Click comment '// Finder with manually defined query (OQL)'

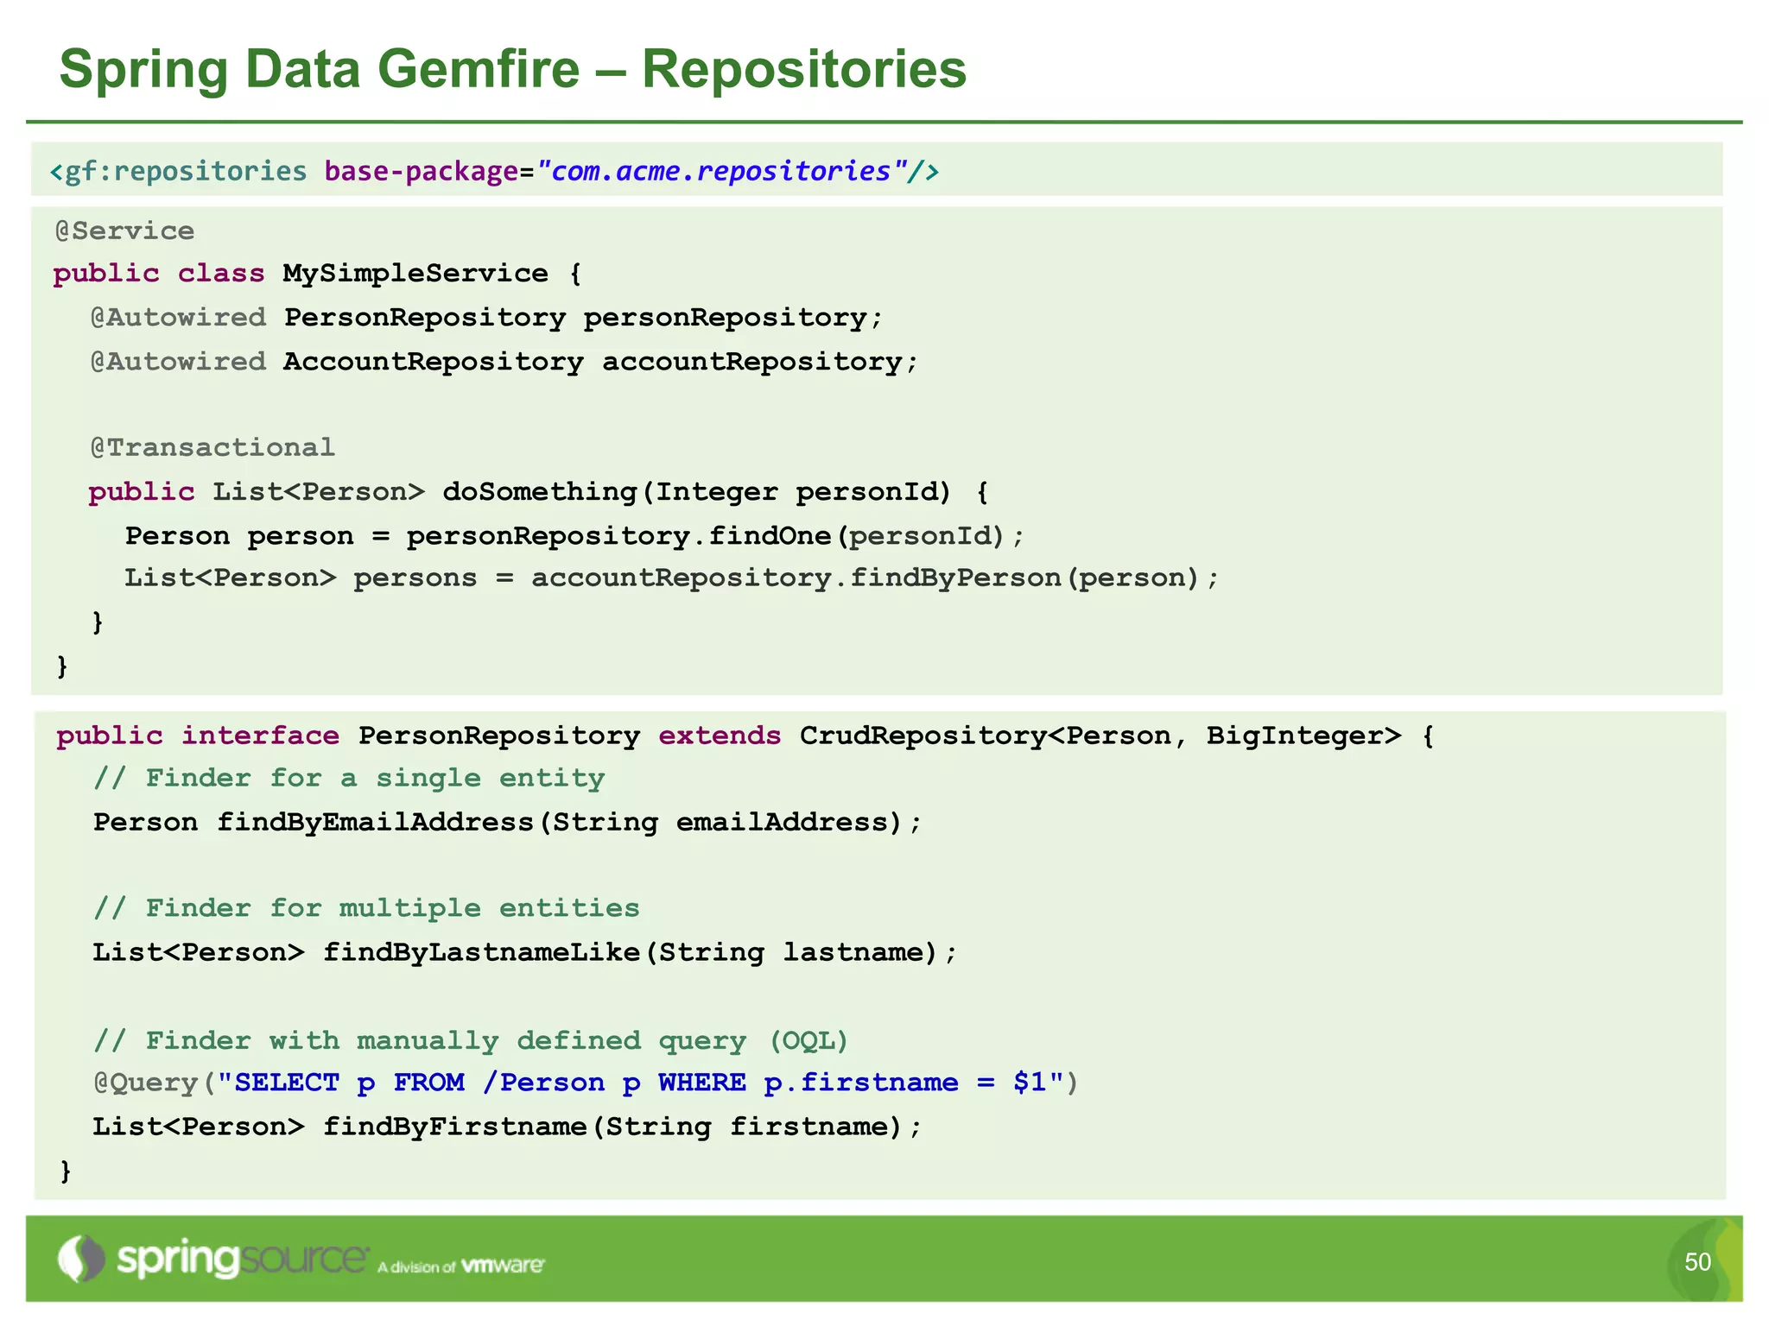click(472, 1041)
